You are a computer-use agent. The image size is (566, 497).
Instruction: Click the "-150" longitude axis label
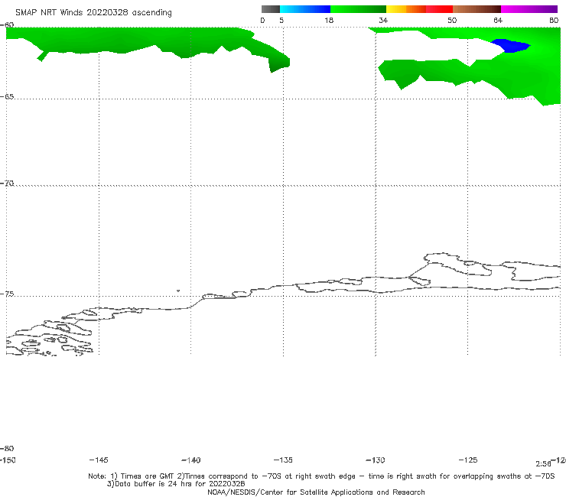(8, 460)
